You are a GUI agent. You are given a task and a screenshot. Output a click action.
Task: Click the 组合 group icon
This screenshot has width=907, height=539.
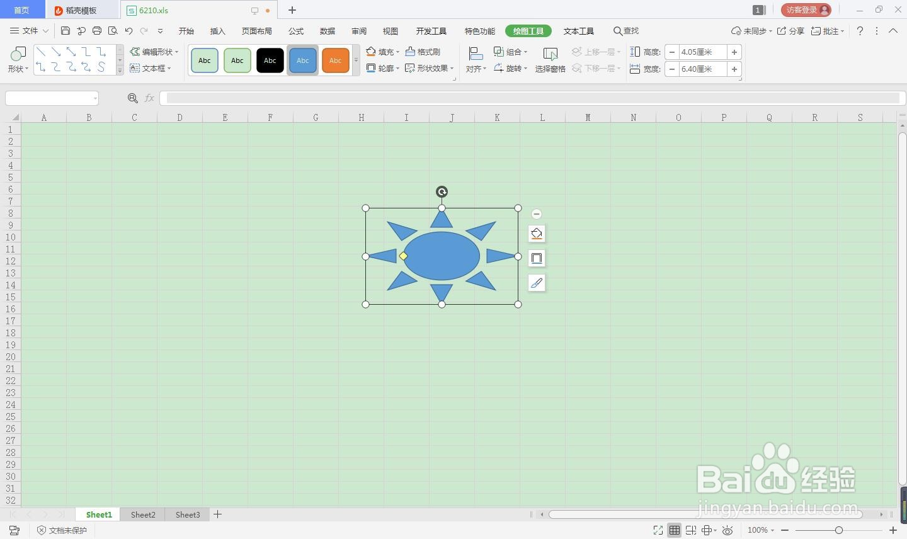[x=510, y=52]
